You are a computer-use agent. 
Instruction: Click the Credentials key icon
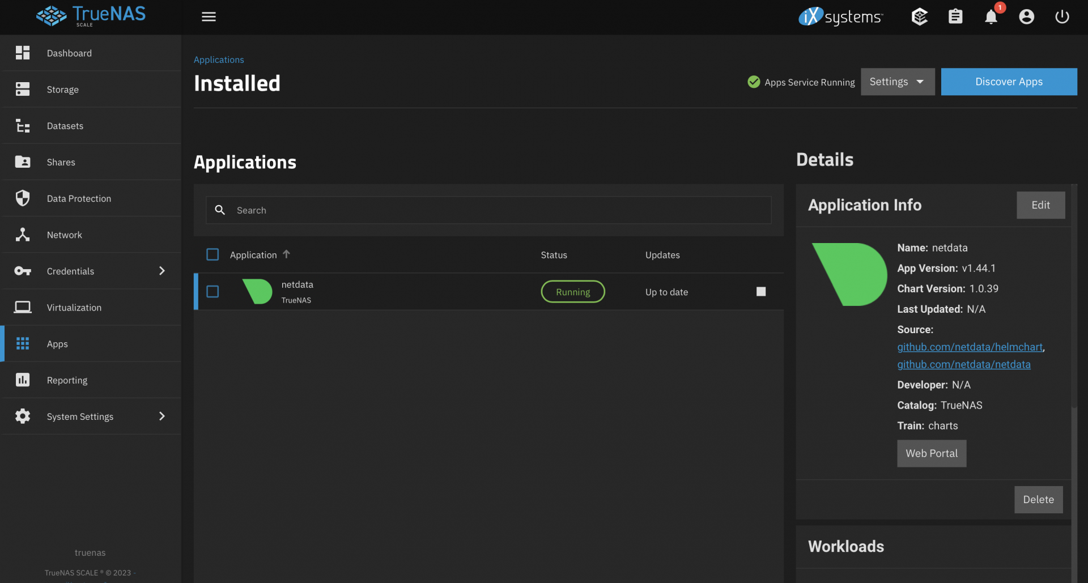click(x=23, y=271)
